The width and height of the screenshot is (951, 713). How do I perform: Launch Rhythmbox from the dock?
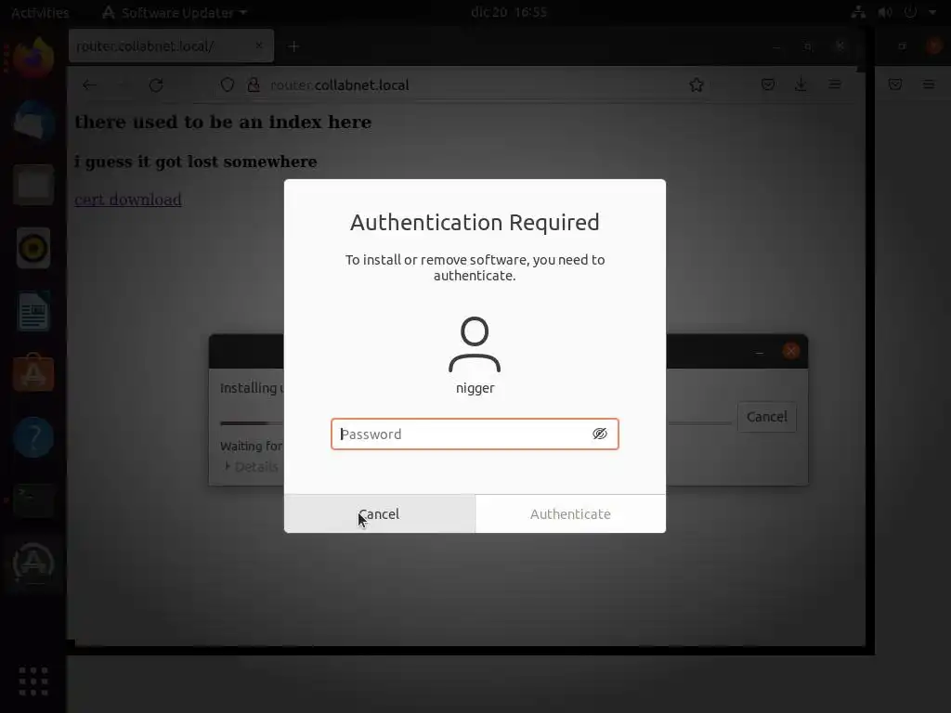click(33, 247)
